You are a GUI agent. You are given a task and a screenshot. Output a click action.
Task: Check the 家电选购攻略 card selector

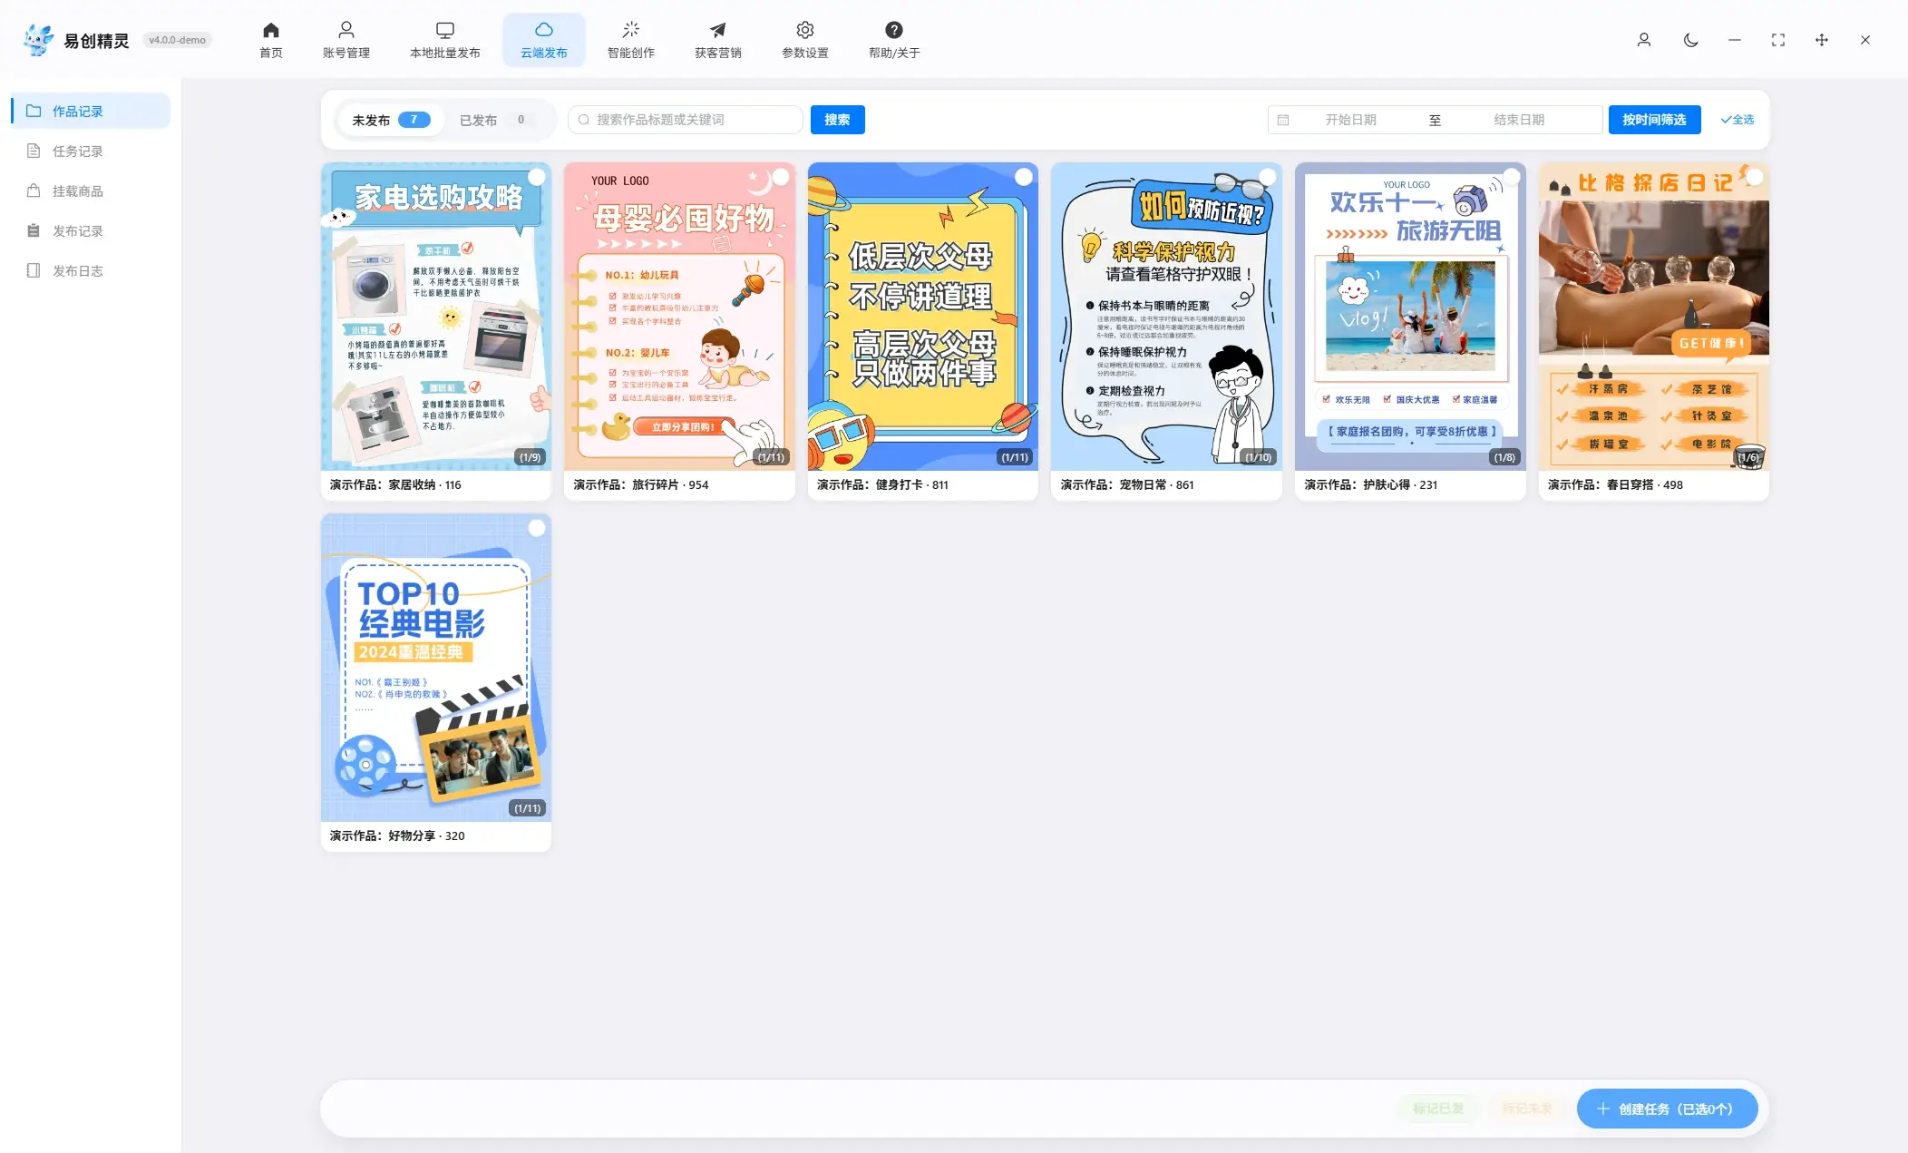tap(537, 177)
